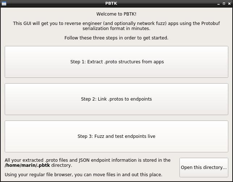Click the Welcome to PBTK! heading

pos(116,14)
